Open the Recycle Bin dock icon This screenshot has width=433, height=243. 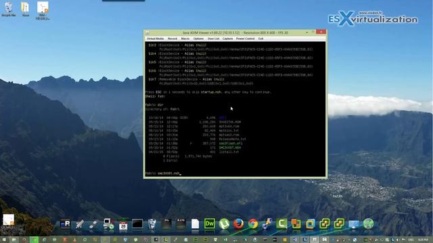coord(152,223)
